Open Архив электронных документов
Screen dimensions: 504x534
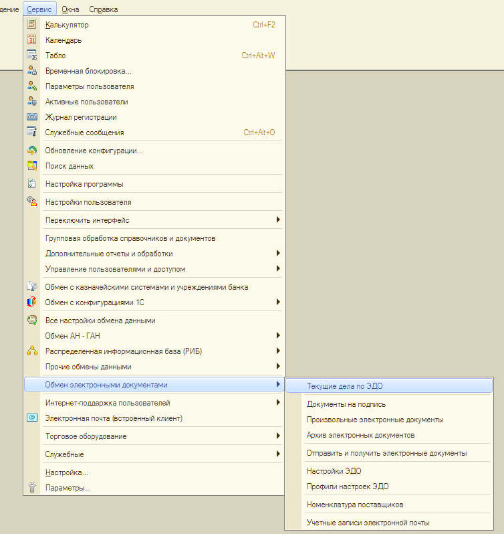[360, 435]
